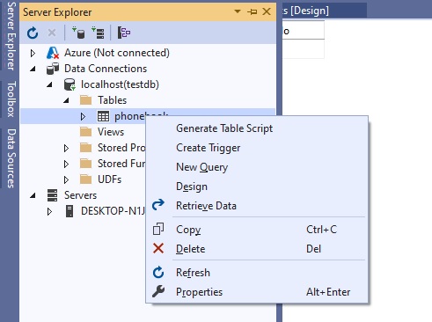
Task: Click the phonebook table grid icon
Action: [103, 116]
